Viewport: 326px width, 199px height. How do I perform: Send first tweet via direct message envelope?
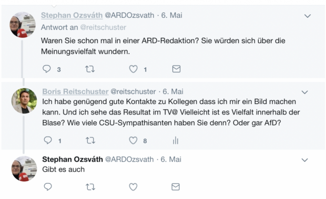click(x=176, y=69)
